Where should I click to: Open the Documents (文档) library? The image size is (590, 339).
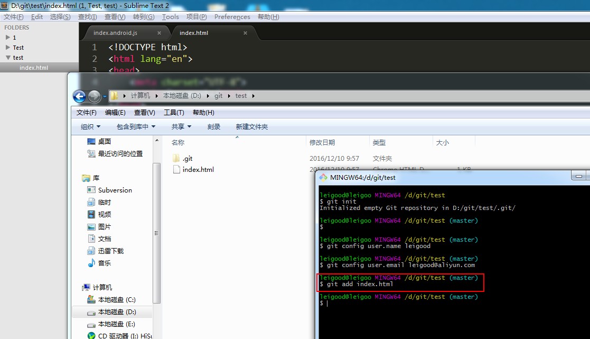(x=99, y=239)
